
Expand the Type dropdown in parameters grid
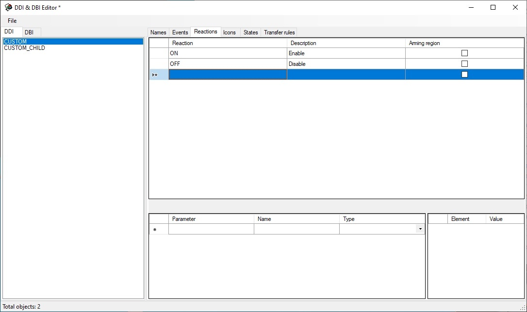[420, 229]
